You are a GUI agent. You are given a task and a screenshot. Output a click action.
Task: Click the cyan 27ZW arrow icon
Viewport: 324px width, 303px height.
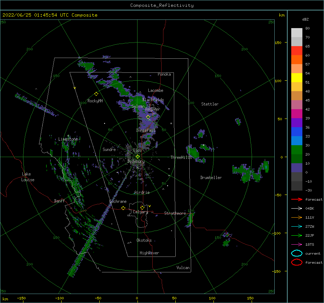point(297,227)
